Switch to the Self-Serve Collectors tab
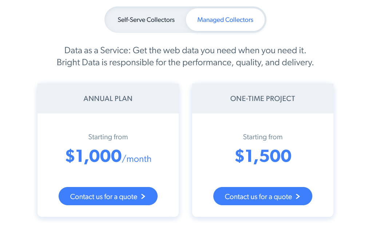Image resolution: width=368 pixels, height=226 pixels. click(x=146, y=20)
